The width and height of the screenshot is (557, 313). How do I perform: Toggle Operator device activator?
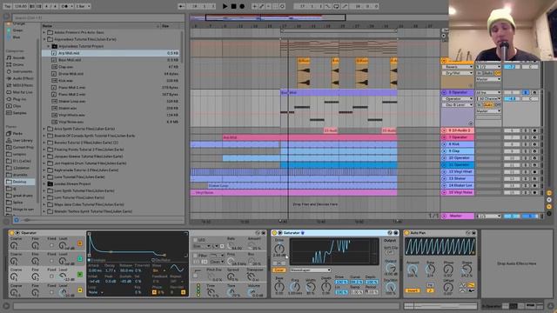pyautogui.click(x=11, y=233)
